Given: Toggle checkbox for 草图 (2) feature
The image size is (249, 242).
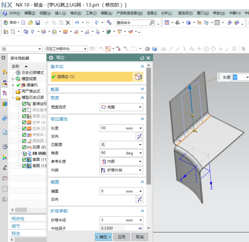Looking at the screenshot, I should [x=24, y=116].
